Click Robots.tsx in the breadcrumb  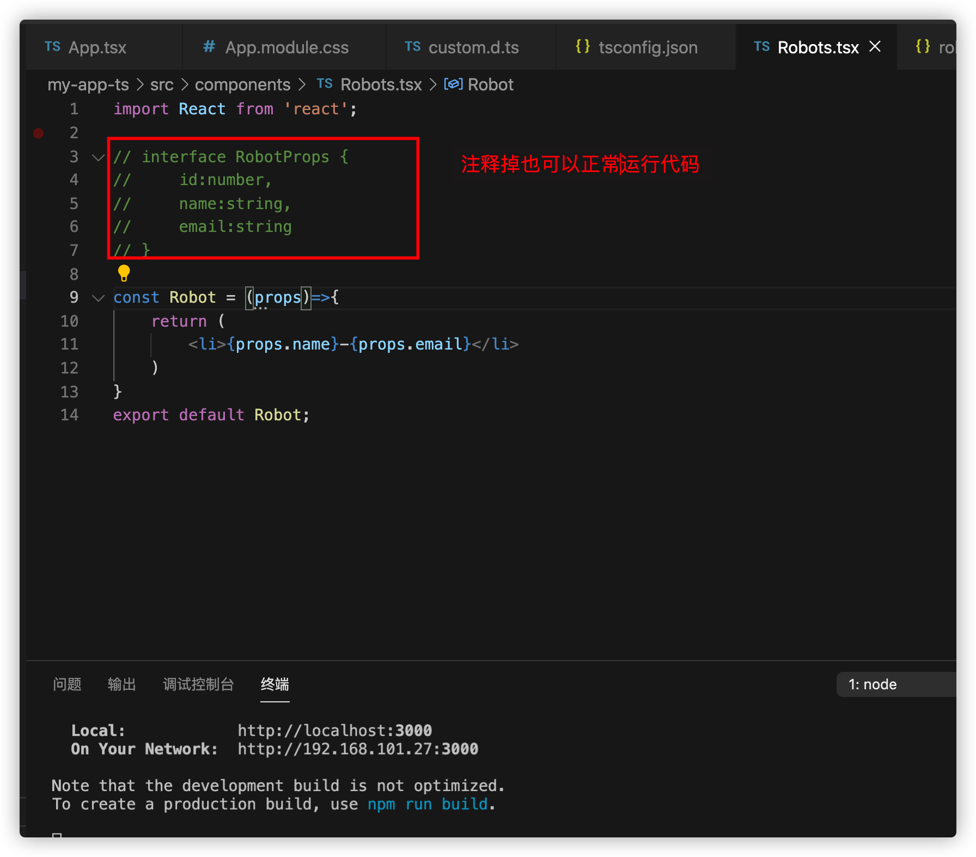click(x=381, y=85)
